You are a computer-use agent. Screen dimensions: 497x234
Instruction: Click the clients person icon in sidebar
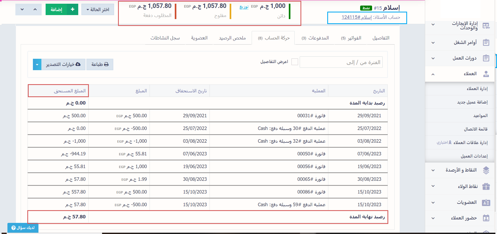(x=486, y=74)
